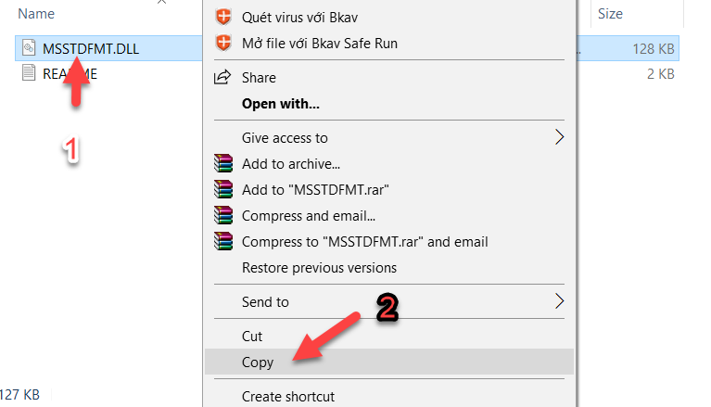This screenshot has height=407, width=711.
Task: Click WinRAR icon beside Add to "MSSTDFMT.rar"
Action: point(222,190)
